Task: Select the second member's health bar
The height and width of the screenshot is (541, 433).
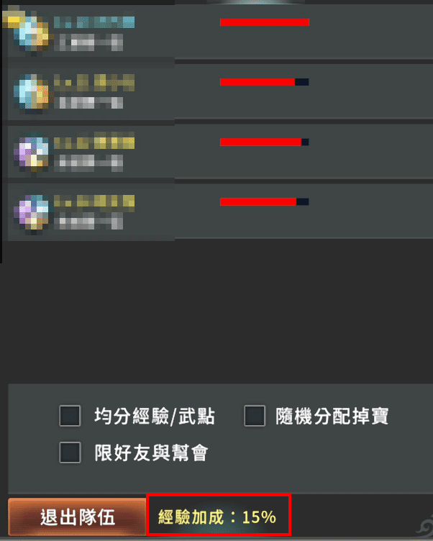Action: 265,82
